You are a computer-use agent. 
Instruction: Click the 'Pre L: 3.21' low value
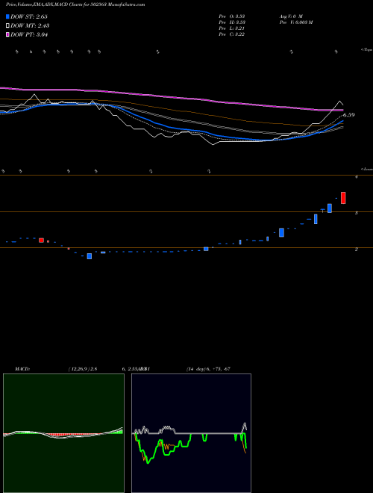[232, 28]
